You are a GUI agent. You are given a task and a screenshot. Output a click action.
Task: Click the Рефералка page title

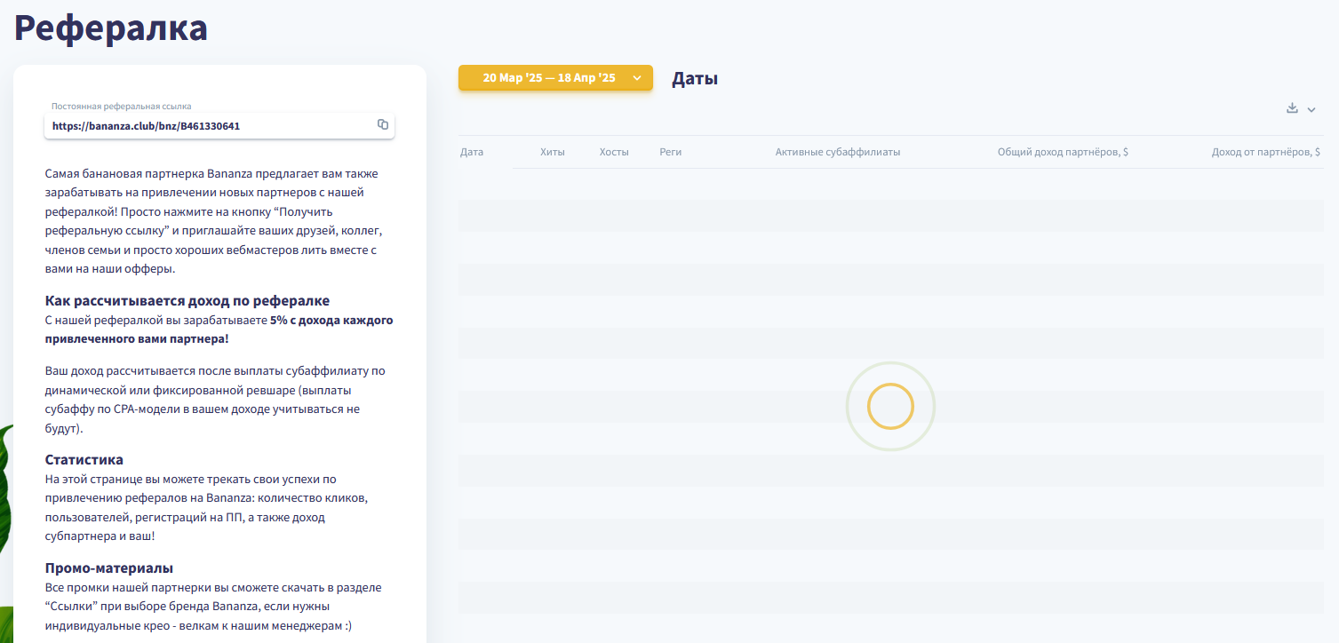pos(111,28)
